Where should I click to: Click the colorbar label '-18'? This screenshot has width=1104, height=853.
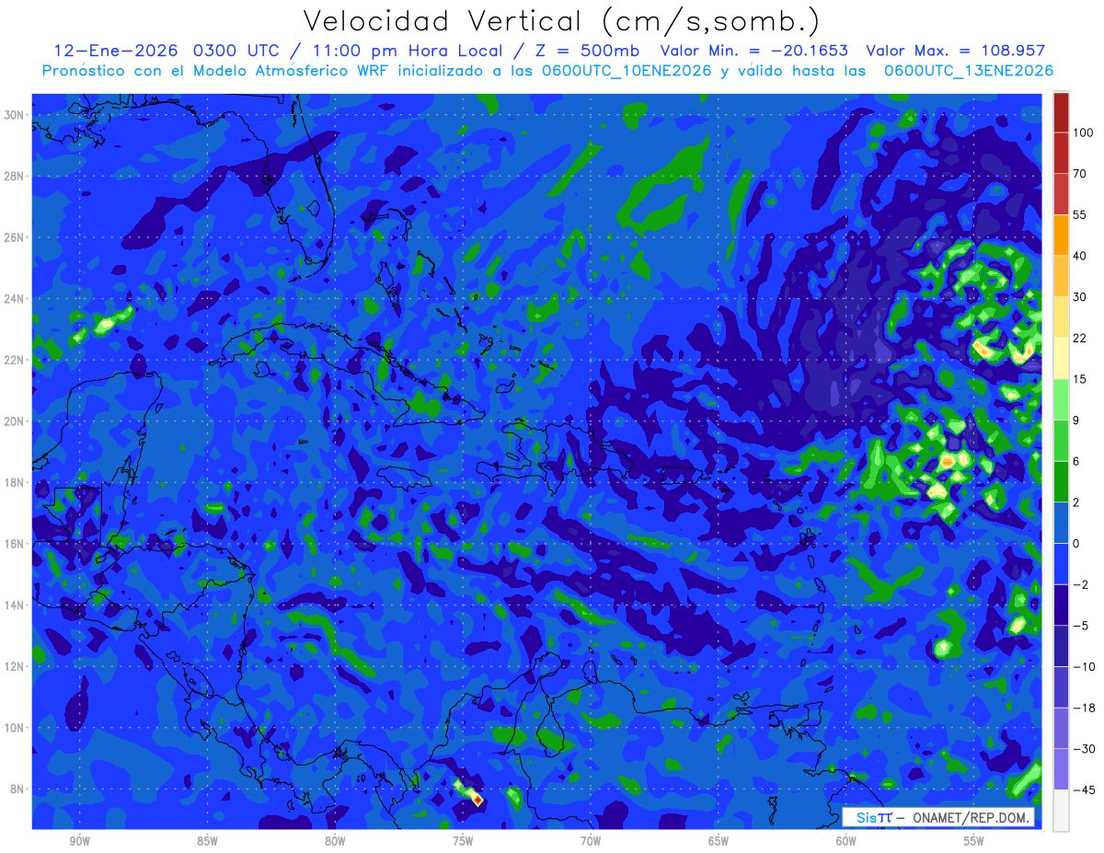click(1083, 708)
